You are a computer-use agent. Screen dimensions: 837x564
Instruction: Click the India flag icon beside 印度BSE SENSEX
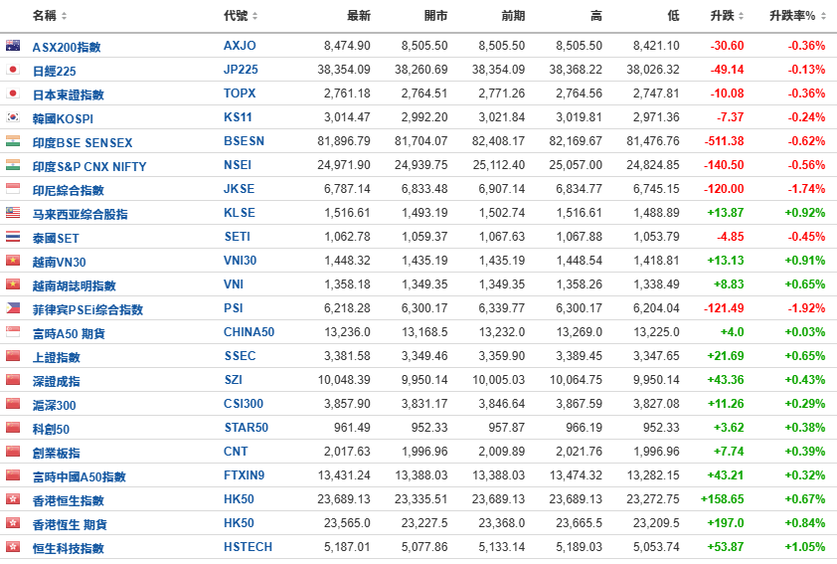tap(13, 141)
